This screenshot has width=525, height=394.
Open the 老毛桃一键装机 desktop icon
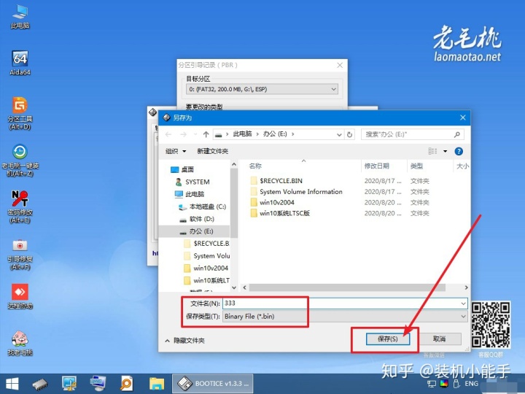[20, 160]
